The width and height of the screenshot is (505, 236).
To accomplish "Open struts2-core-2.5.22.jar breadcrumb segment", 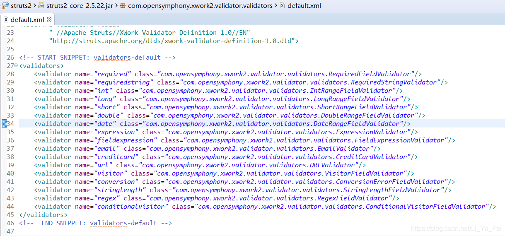I will coord(80,6).
